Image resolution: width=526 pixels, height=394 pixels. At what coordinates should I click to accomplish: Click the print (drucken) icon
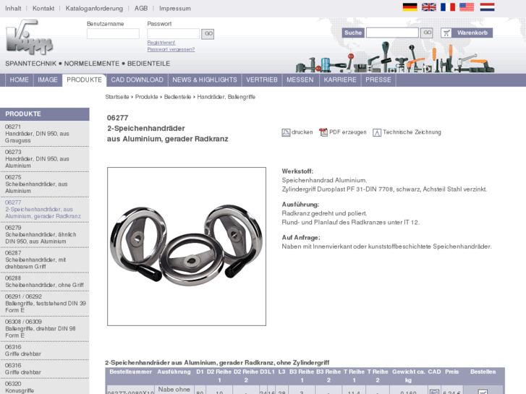click(286, 132)
